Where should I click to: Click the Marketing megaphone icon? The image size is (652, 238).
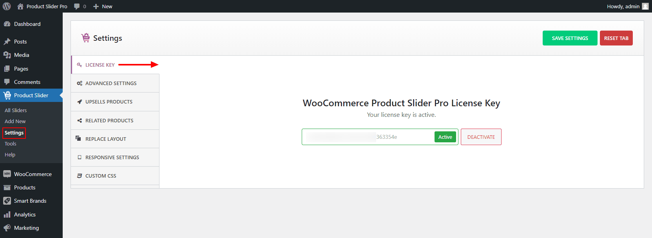tap(7, 228)
